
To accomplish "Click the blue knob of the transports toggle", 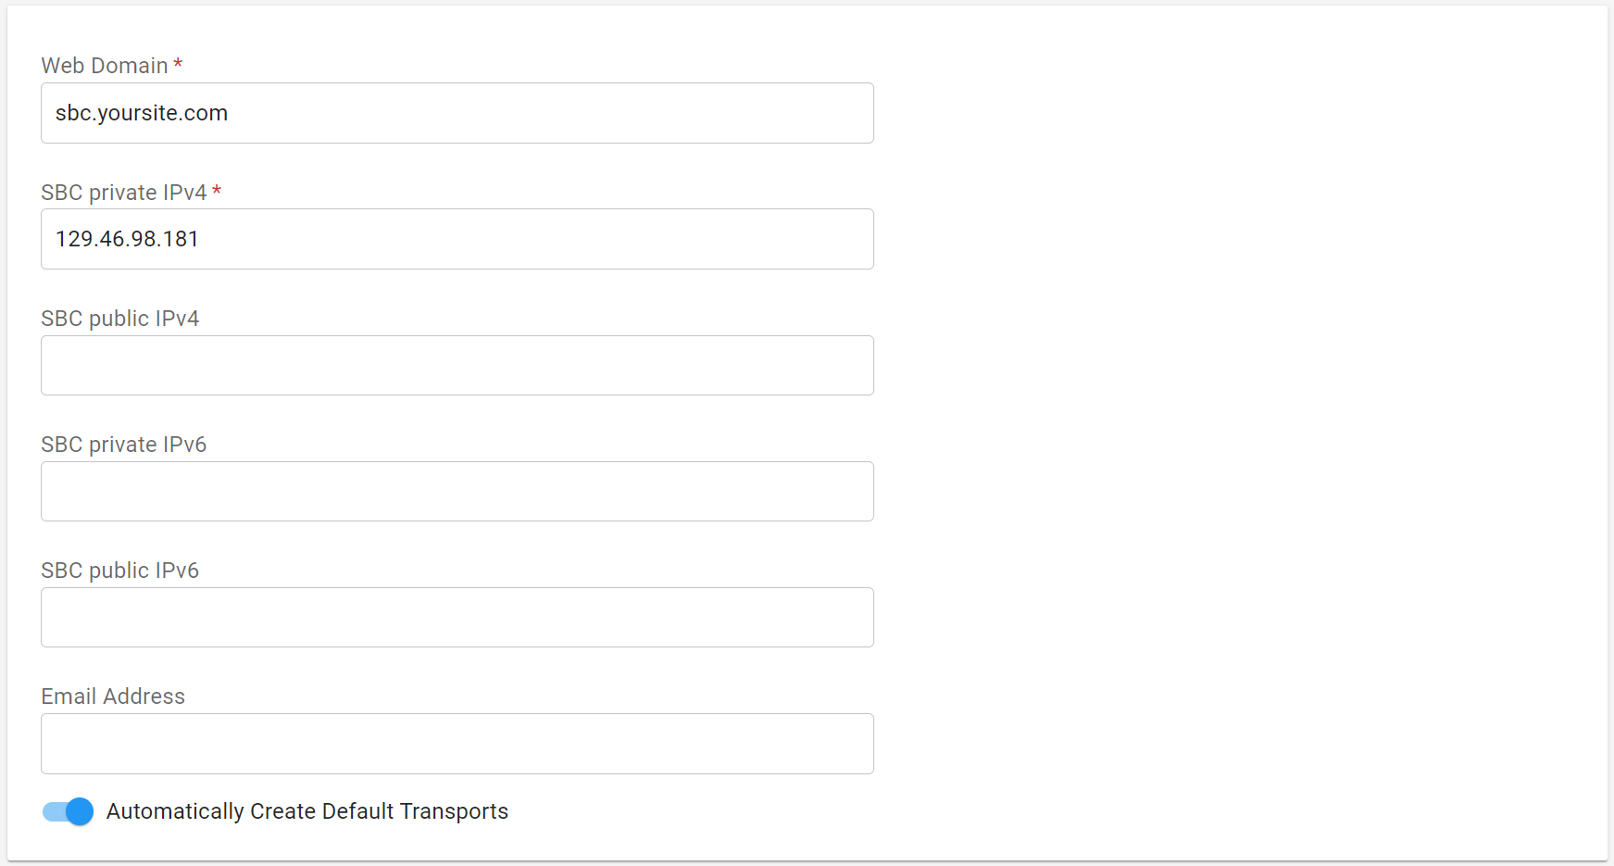I will [x=81, y=811].
